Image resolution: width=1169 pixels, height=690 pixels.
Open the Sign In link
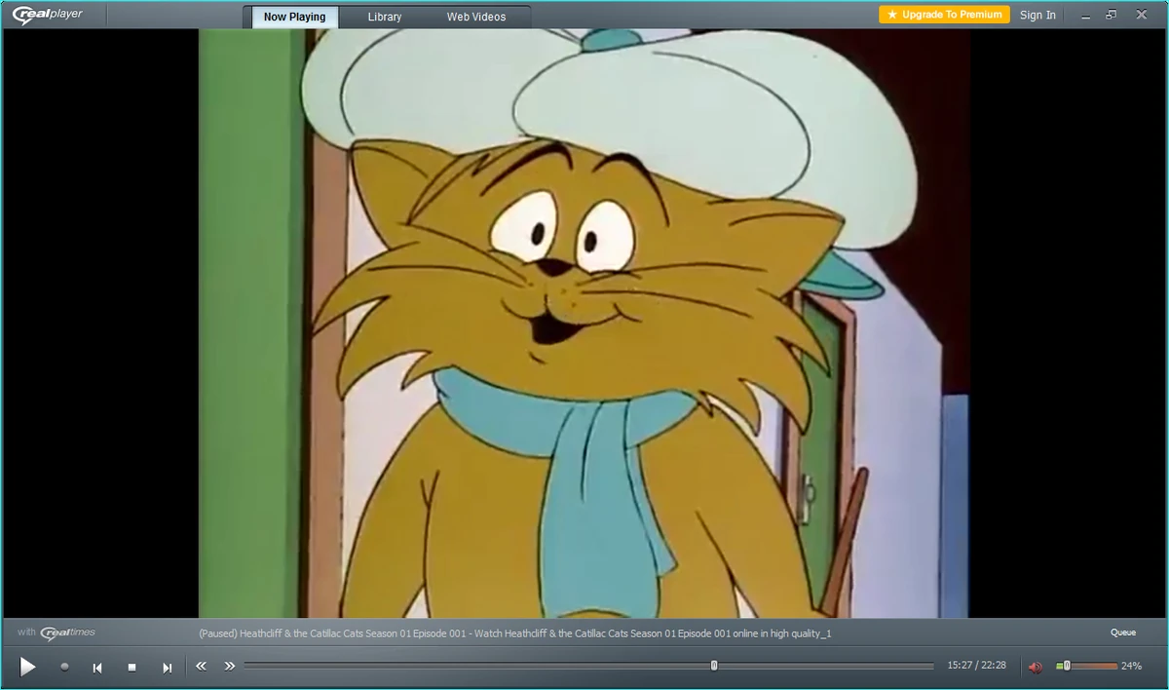click(x=1037, y=15)
